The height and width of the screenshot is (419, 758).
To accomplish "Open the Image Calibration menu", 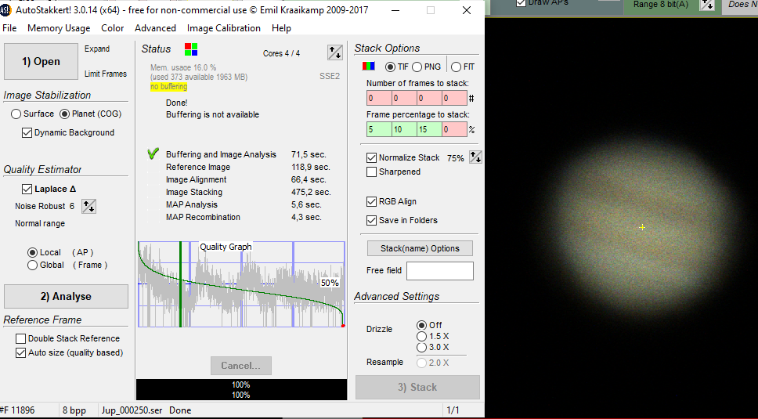I will point(224,28).
